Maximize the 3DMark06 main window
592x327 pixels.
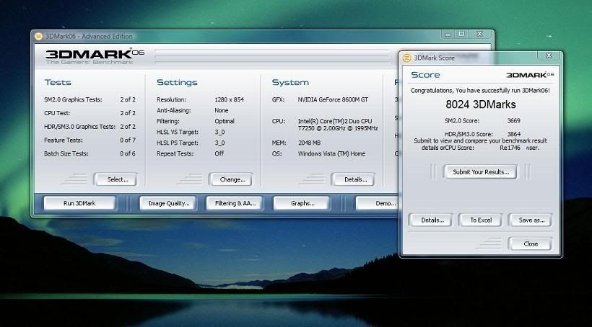coord(462,35)
